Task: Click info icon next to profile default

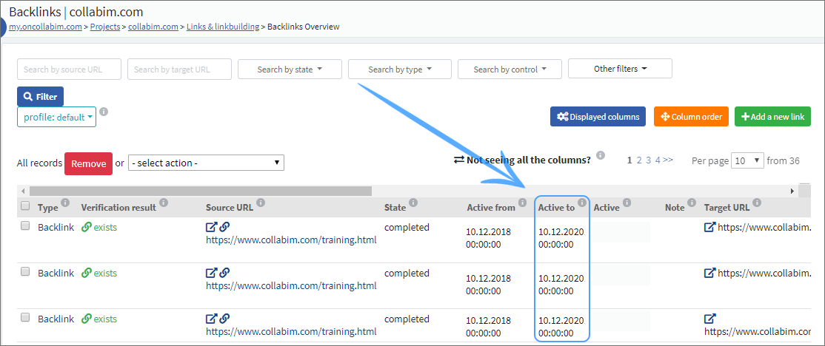Action: click(104, 112)
